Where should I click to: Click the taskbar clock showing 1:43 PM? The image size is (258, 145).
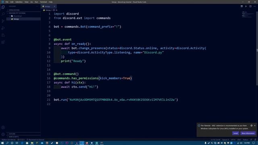coord(247,143)
